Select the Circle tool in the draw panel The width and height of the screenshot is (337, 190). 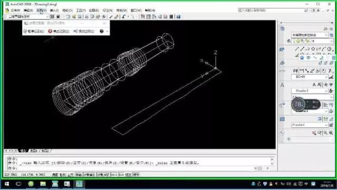click(329, 49)
